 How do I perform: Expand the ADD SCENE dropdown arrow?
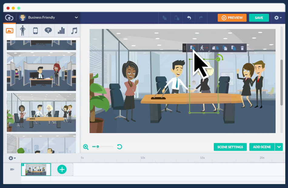pos(279,147)
